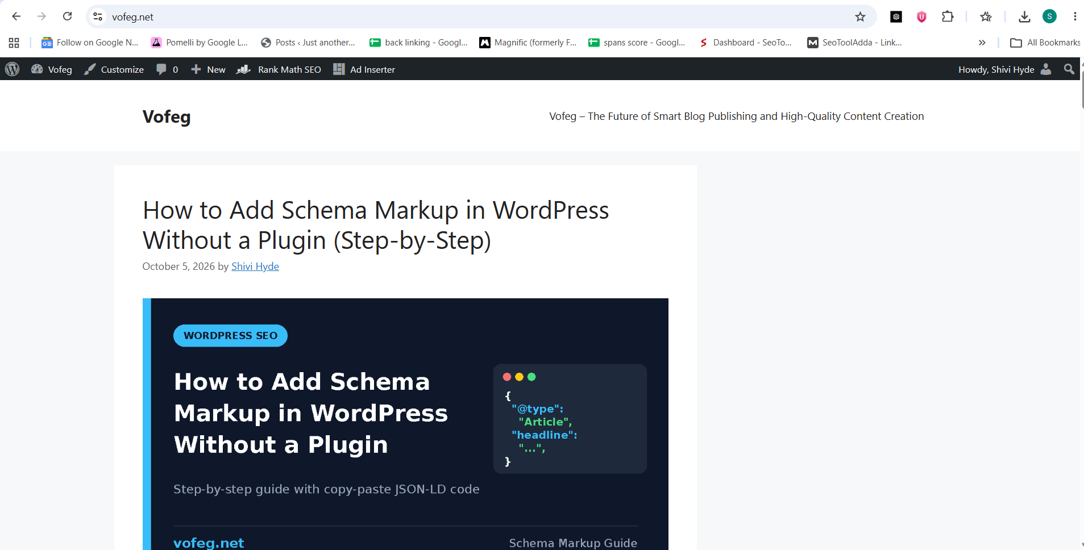1084x550 pixels.
Task: Open the apps grid in bookmarks bar
Action: 14,43
